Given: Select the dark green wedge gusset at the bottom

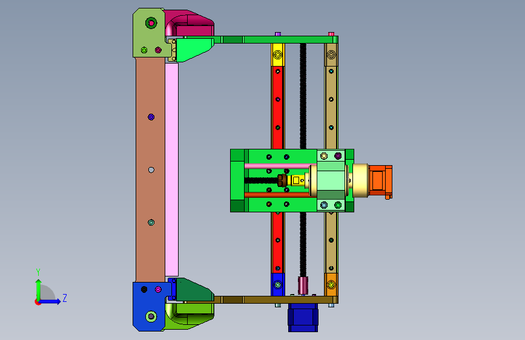Looking at the screenshot, I should (195, 290).
